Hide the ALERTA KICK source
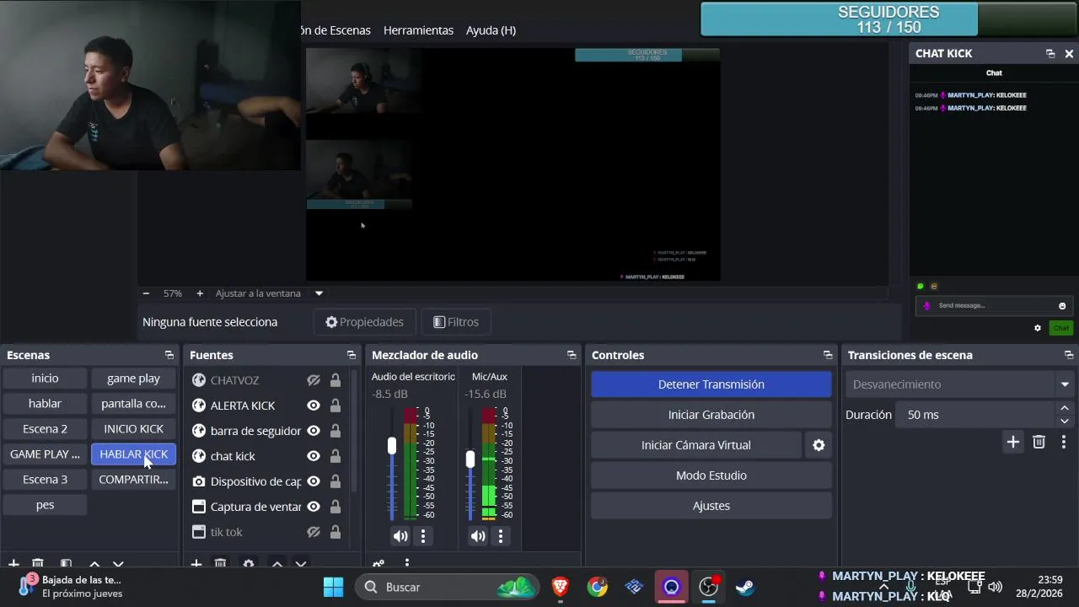Screen dimensions: 1079x607 click(314, 406)
